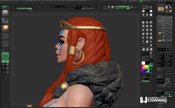Screen dimensions: 175x108
Task: Click the green Menus button in the title bar
Action: coord(141,1)
